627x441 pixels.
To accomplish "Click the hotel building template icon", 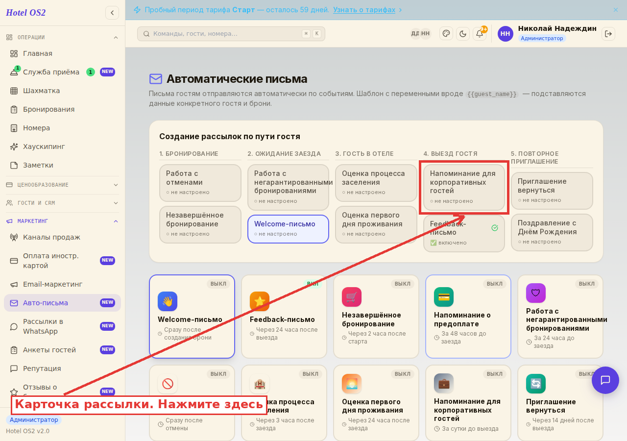I will (x=260, y=384).
